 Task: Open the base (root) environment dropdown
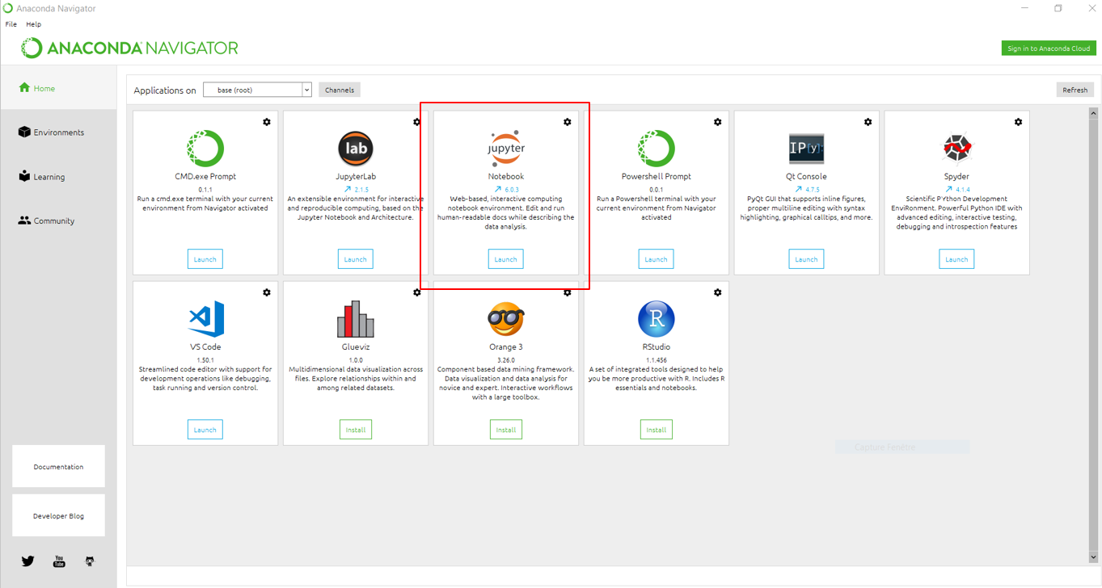coord(257,90)
